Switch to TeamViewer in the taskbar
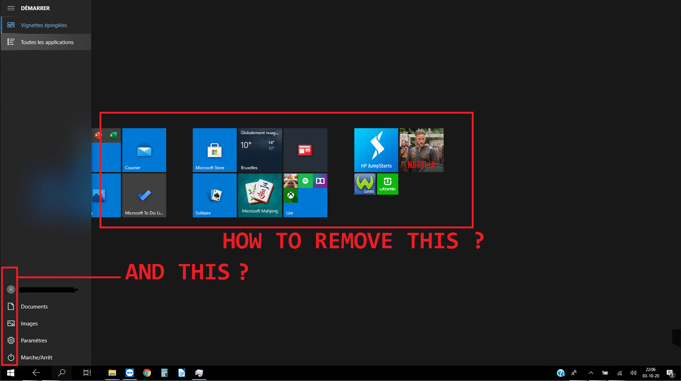Image resolution: width=681 pixels, height=381 pixels. click(130, 373)
